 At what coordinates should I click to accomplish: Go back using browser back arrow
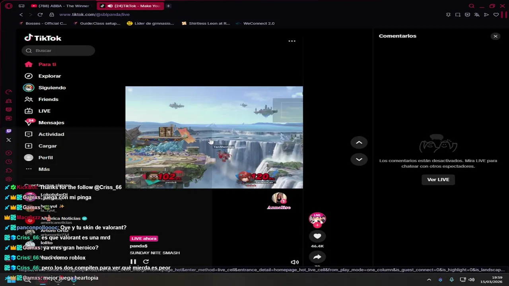pos(21,15)
